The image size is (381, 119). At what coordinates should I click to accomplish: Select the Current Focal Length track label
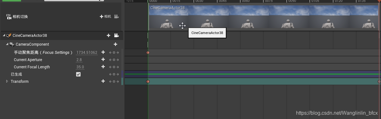pyautogui.click(x=32, y=67)
